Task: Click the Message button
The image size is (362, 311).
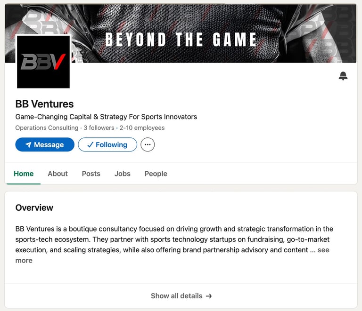Action: pos(45,144)
